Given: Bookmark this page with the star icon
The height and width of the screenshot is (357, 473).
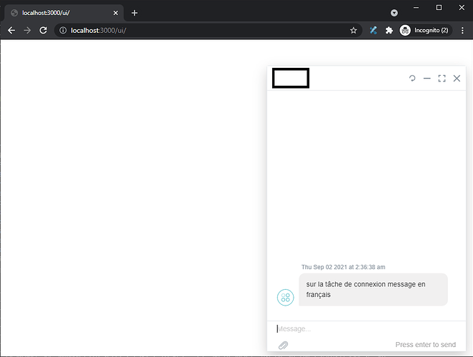Looking at the screenshot, I should pos(353,31).
